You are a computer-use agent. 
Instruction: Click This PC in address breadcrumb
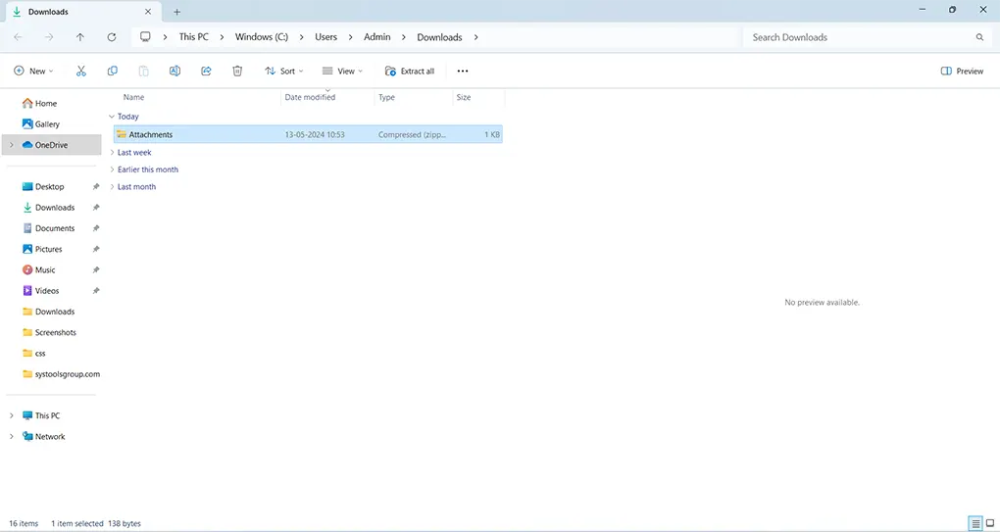tap(193, 37)
